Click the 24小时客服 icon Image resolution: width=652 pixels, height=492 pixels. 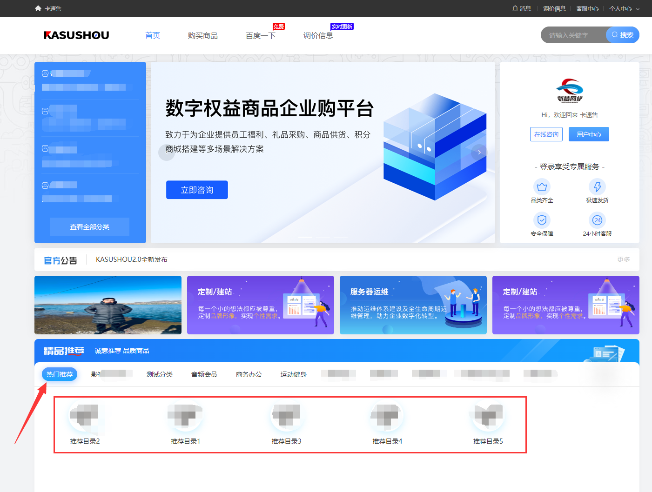(x=598, y=220)
